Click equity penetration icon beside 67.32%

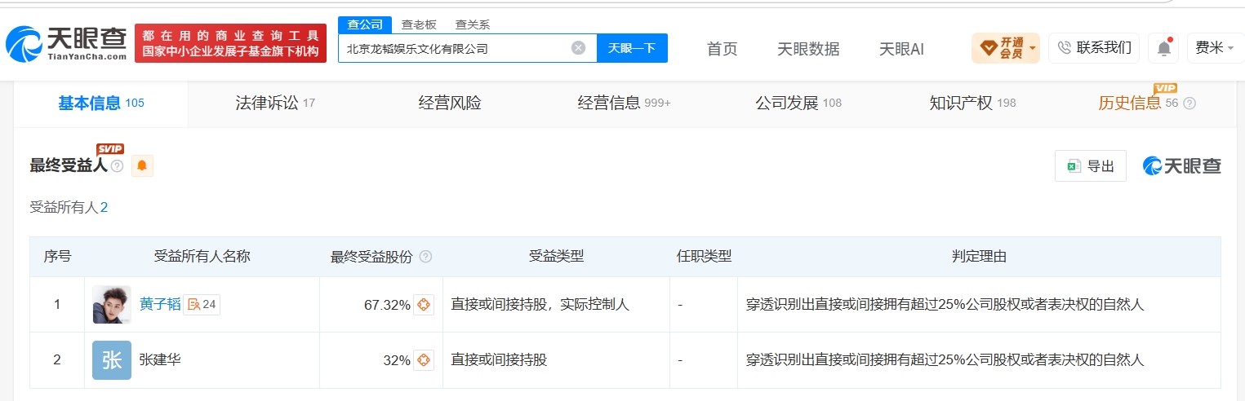coord(424,305)
